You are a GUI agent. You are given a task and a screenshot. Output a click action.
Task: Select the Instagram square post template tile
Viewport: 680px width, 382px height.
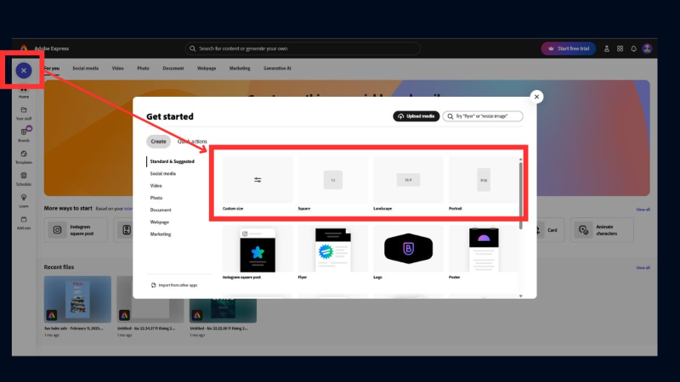pyautogui.click(x=258, y=252)
